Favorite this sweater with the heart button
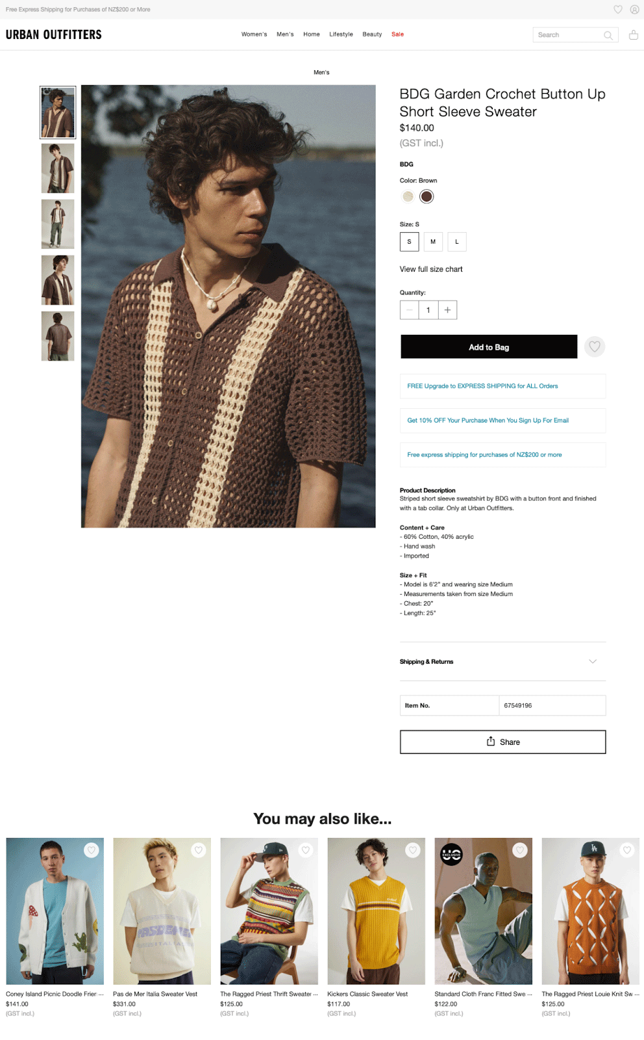 point(595,346)
